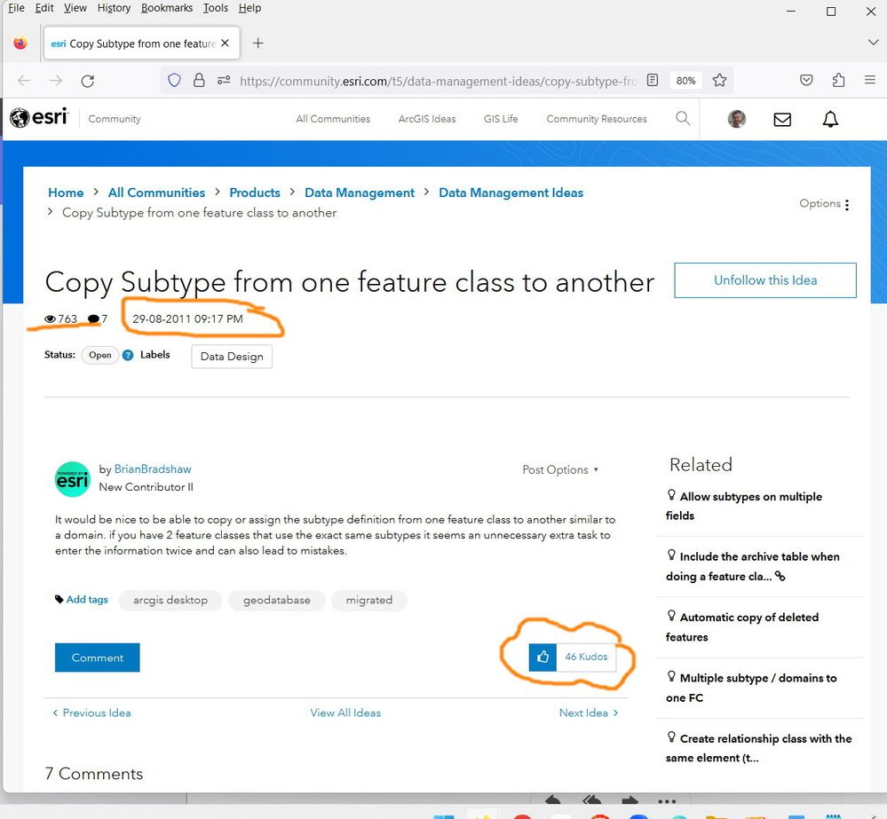
Task: Open the Options kebab menu
Action: (846, 204)
